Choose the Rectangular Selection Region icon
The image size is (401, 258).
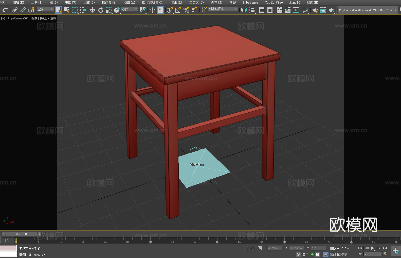click(75, 10)
